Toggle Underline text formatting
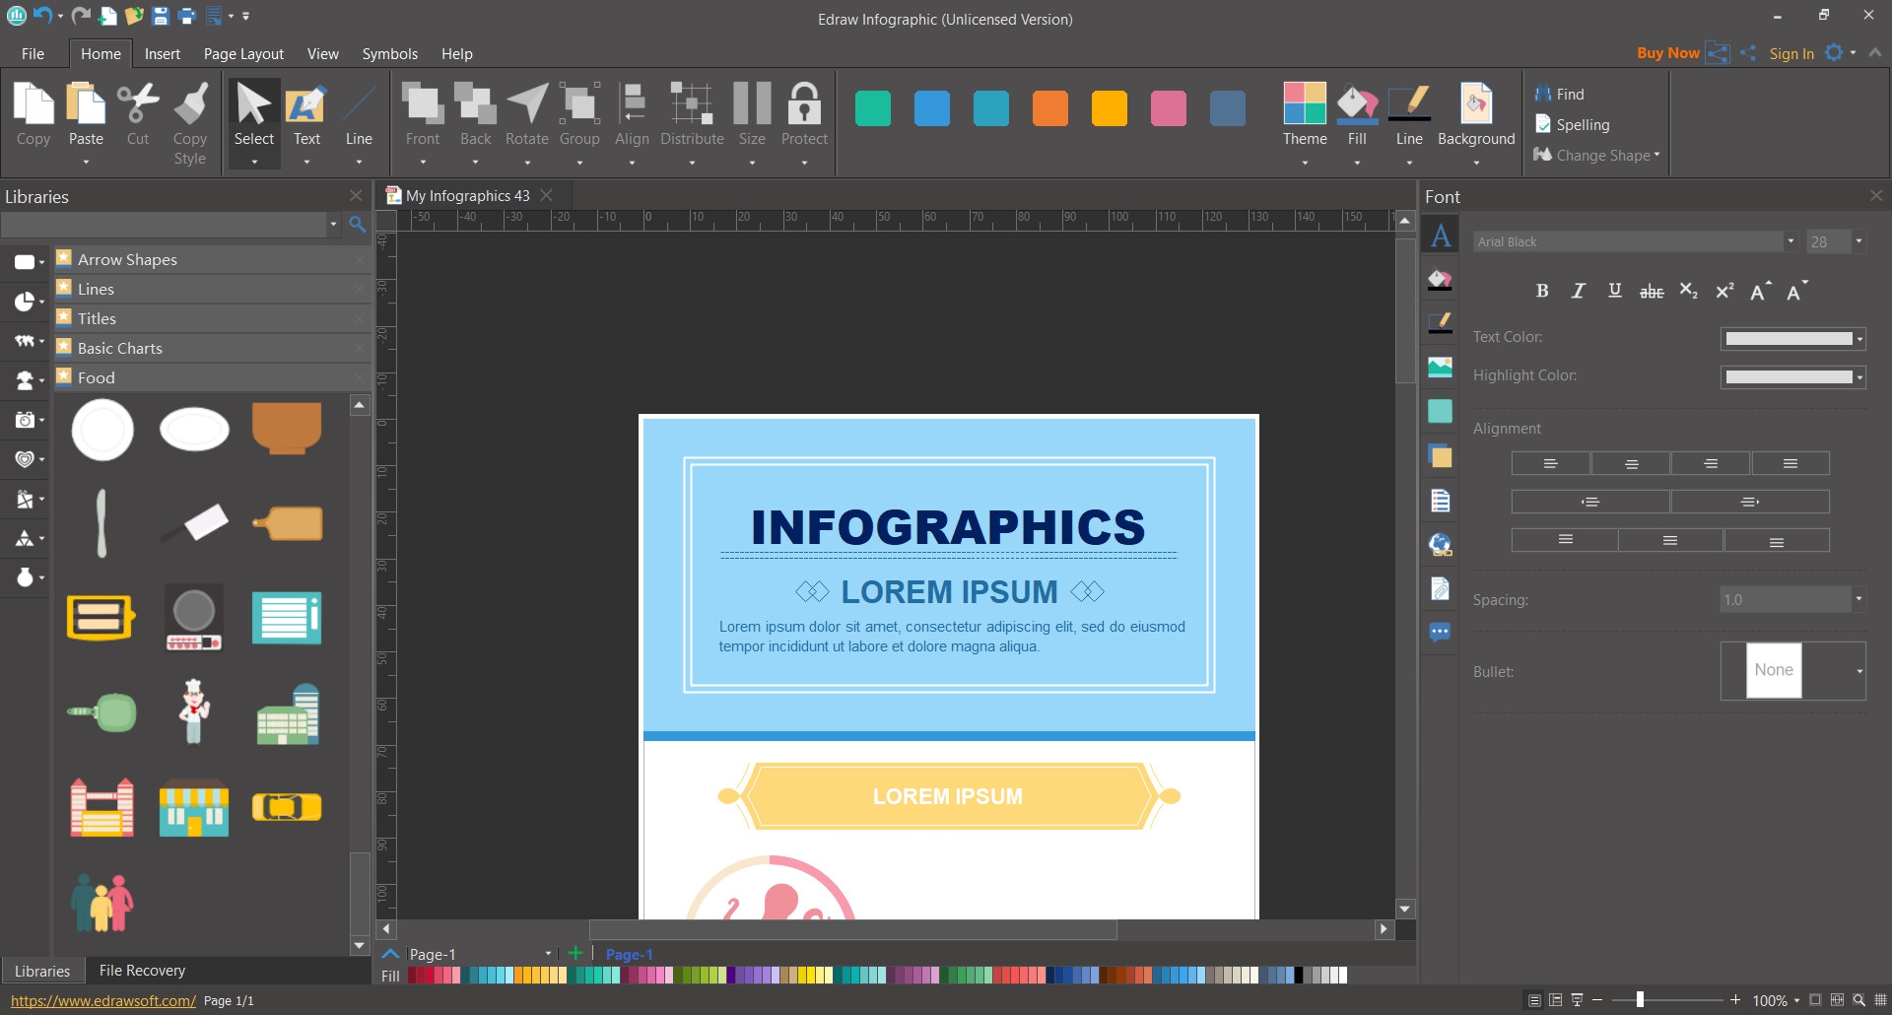Viewport: 1892px width, 1015px height. click(1614, 291)
